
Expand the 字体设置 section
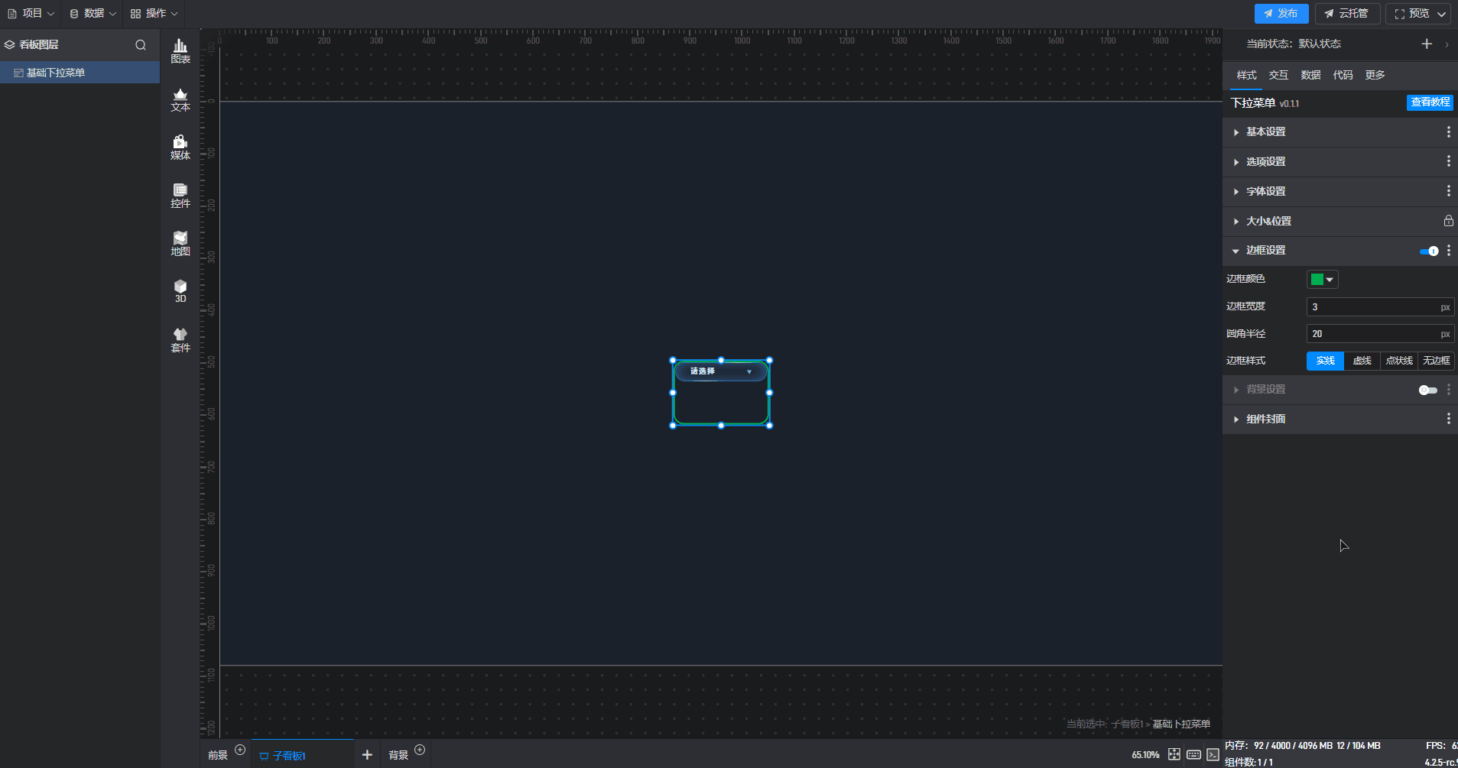1265,192
